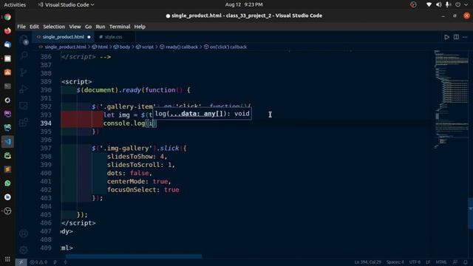Open the body breadcrumb dropdown
The image size is (473, 266).
pos(122,47)
